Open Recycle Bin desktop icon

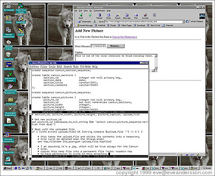pos(9,56)
